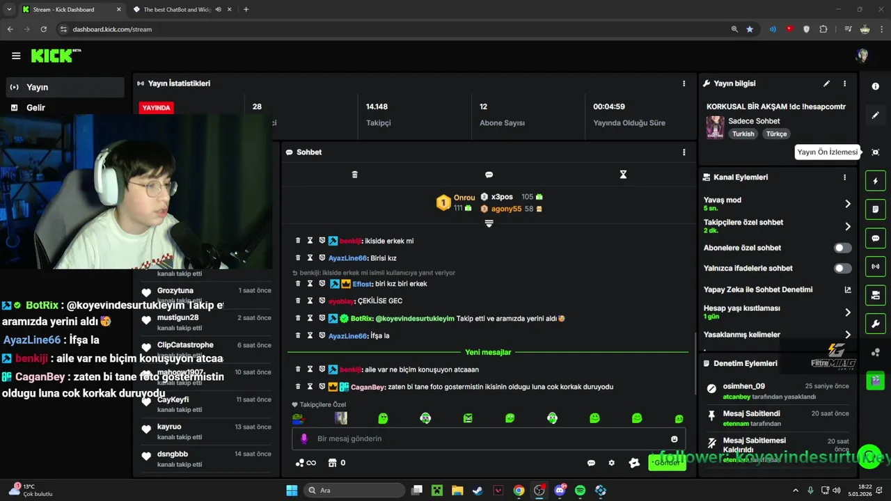This screenshot has width=891, height=501.
Task: Open the hamburger menu next to Kick logo
Action: coord(16,56)
